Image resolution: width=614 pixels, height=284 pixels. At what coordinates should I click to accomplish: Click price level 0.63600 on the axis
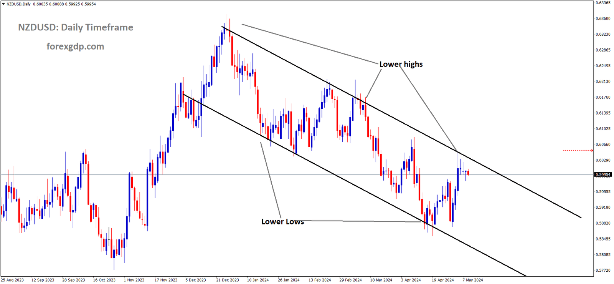602,18
